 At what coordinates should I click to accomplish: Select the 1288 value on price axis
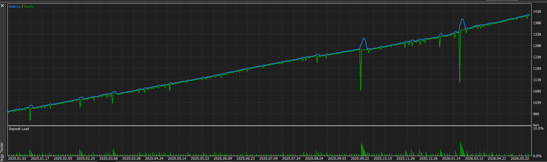point(537,46)
